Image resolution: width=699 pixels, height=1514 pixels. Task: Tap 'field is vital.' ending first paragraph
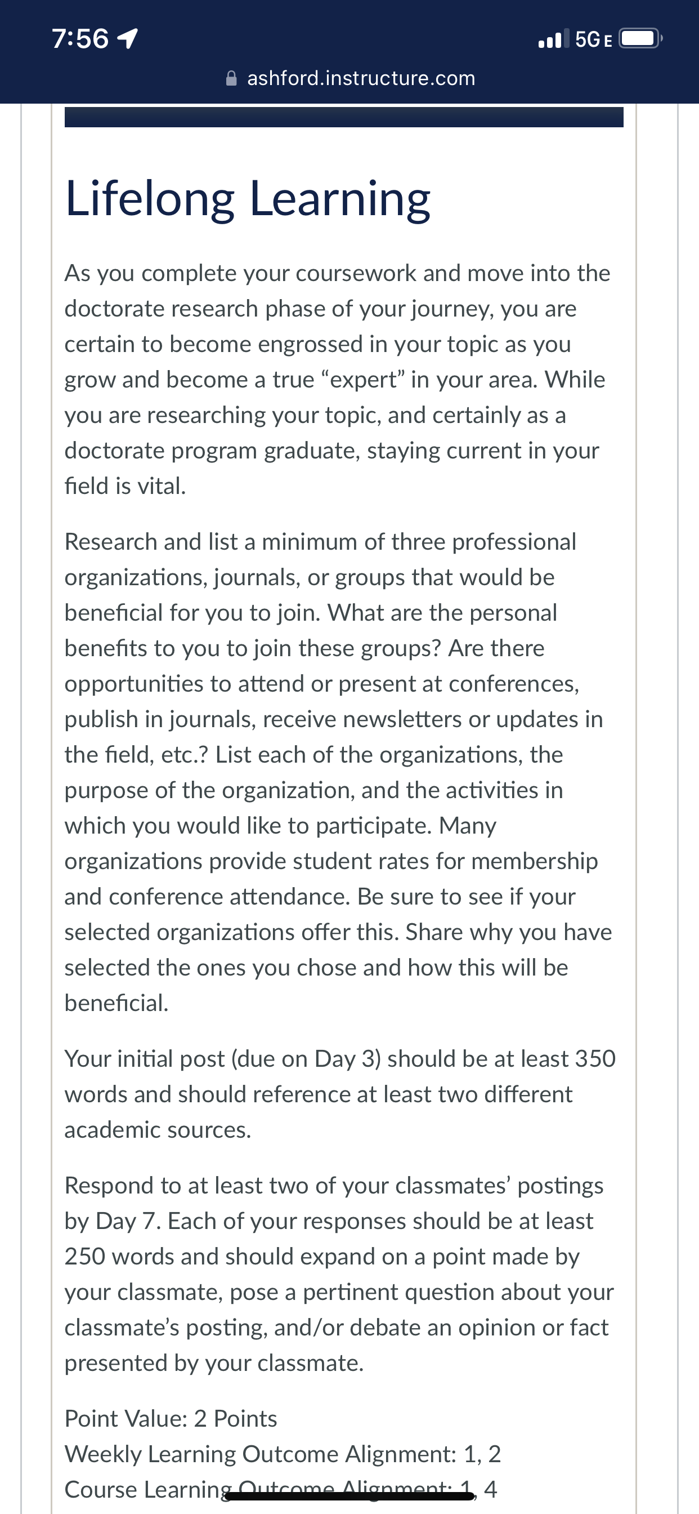tap(125, 486)
